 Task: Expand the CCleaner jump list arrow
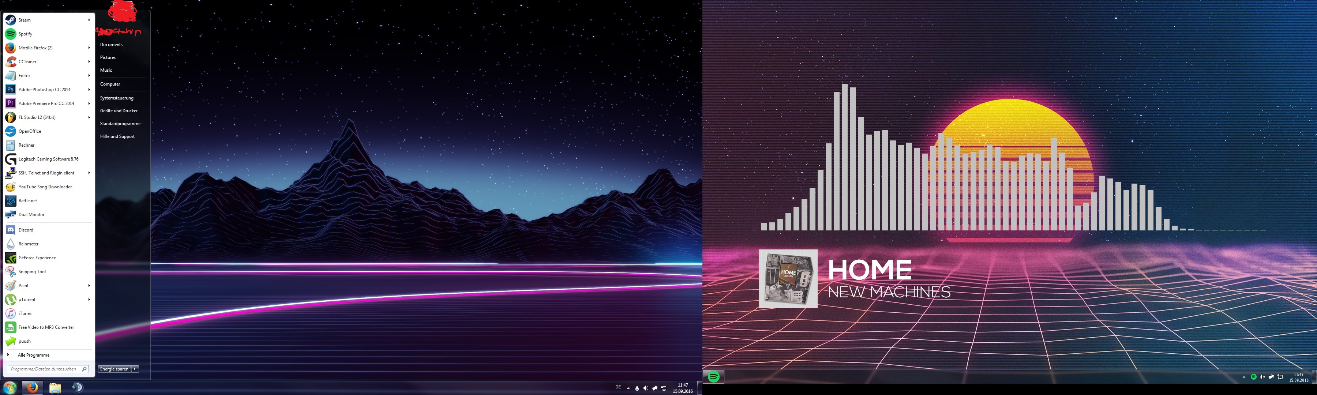(89, 62)
